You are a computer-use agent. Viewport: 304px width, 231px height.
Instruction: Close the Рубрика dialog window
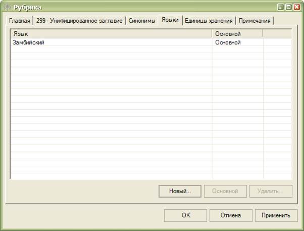[x=297, y=7]
